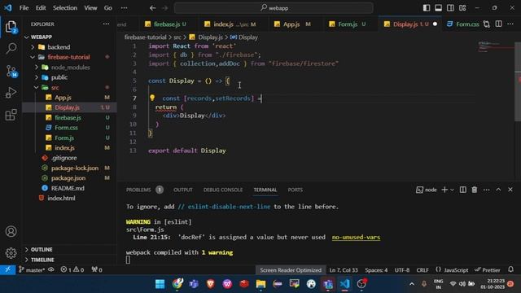This screenshot has width=521, height=293.
Task: Go back with the navigation arrow
Action: coord(152,8)
